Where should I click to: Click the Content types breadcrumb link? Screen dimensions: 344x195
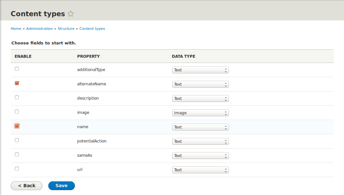pyautogui.click(x=92, y=29)
